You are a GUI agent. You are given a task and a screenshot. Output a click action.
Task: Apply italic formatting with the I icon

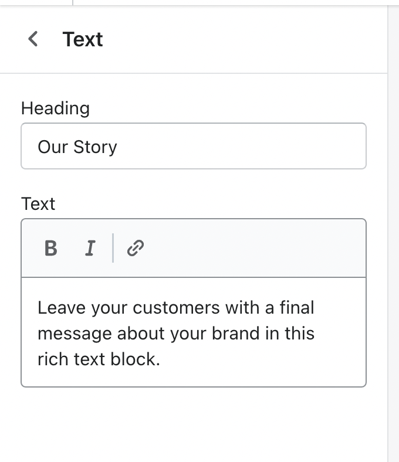(x=90, y=249)
